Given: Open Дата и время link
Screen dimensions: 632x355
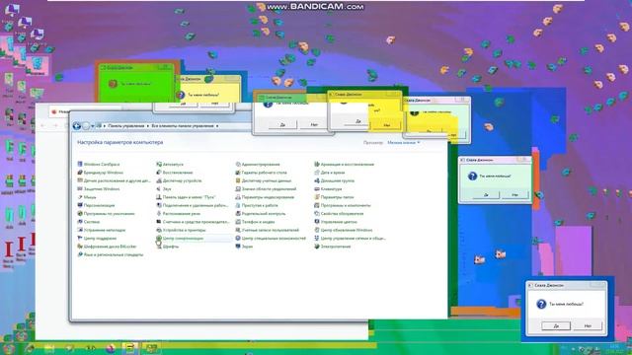Looking at the screenshot, I should (x=330, y=173).
